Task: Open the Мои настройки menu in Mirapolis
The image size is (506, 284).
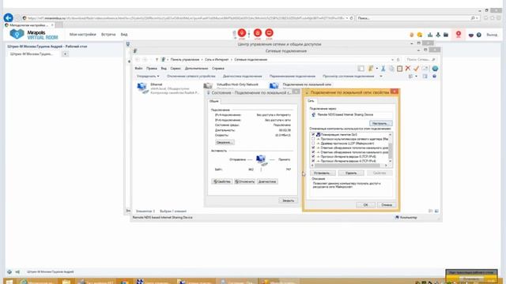Action: click(82, 35)
